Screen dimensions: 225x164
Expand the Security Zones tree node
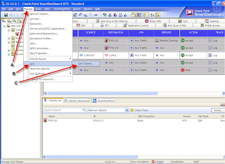coord(9,54)
